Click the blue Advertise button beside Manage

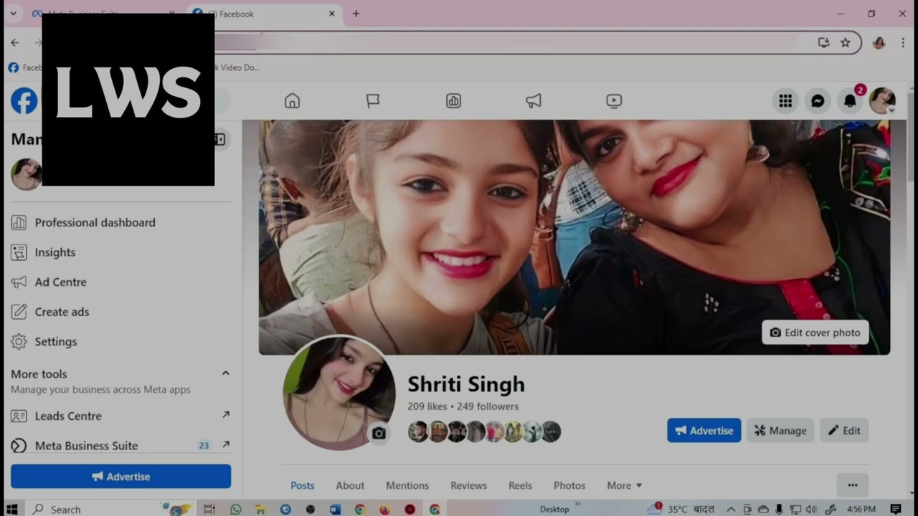coord(704,431)
